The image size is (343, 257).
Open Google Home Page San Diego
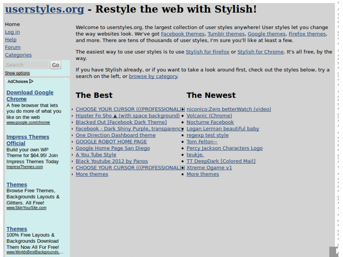pos(113,148)
